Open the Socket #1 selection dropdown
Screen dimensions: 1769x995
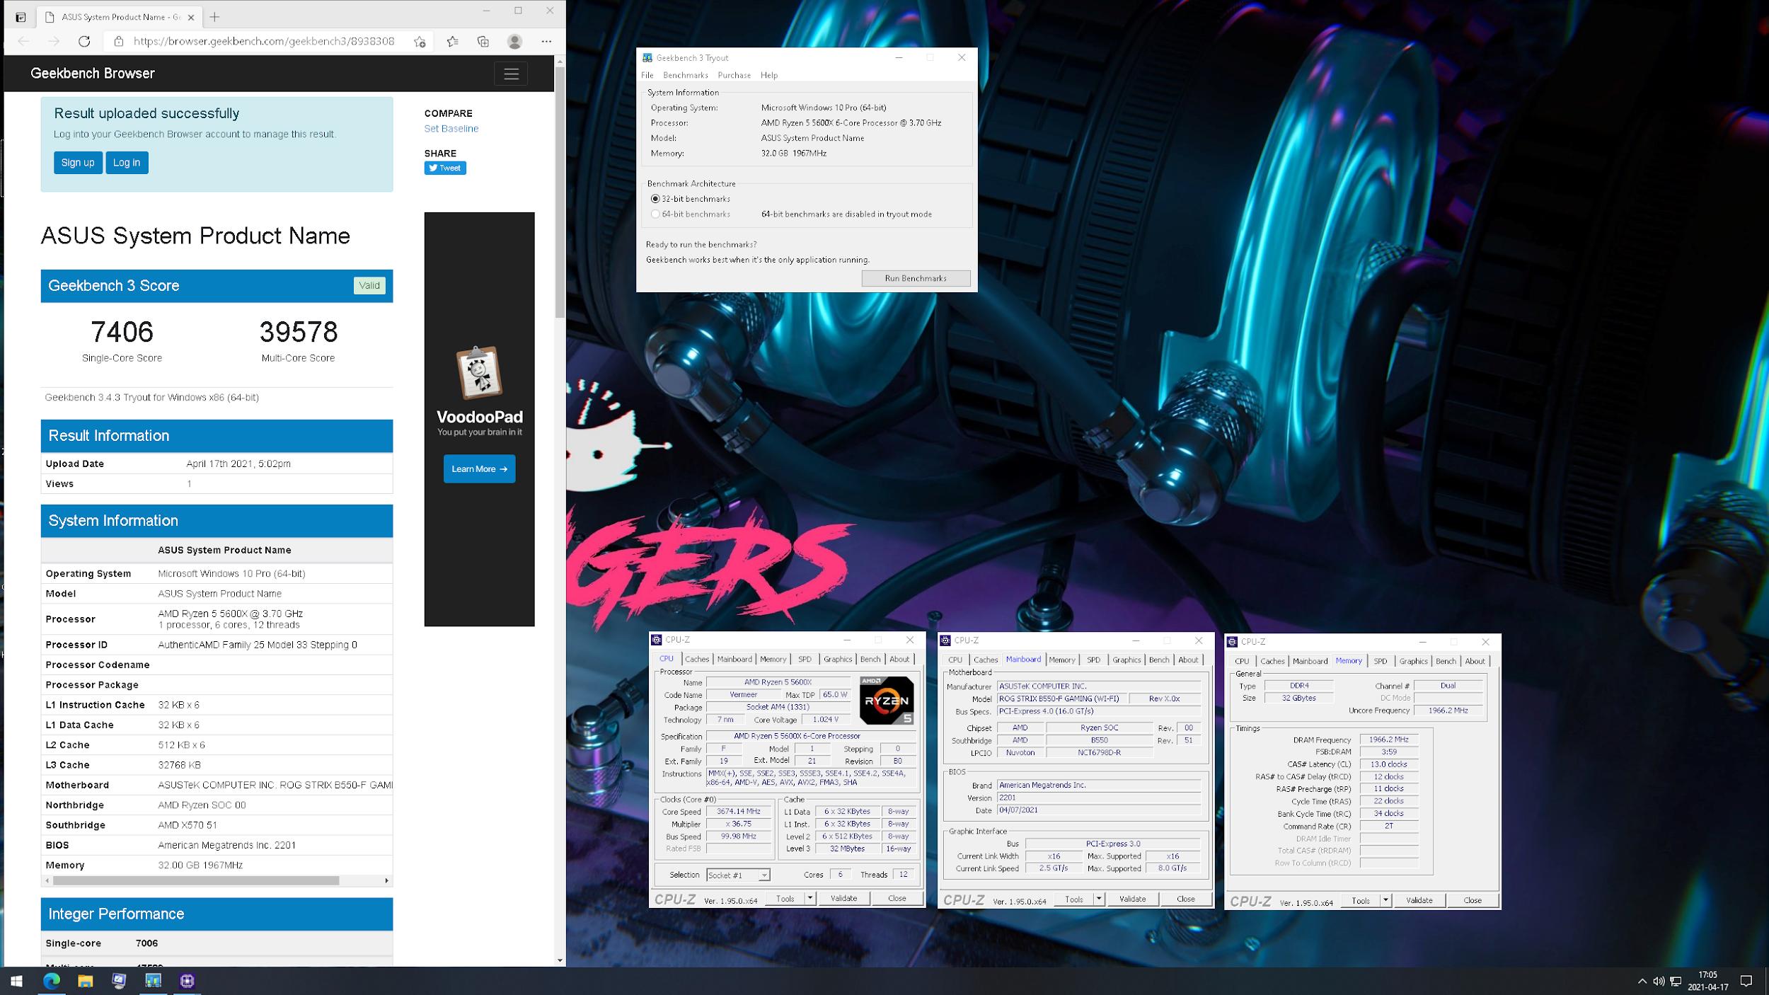tap(738, 875)
